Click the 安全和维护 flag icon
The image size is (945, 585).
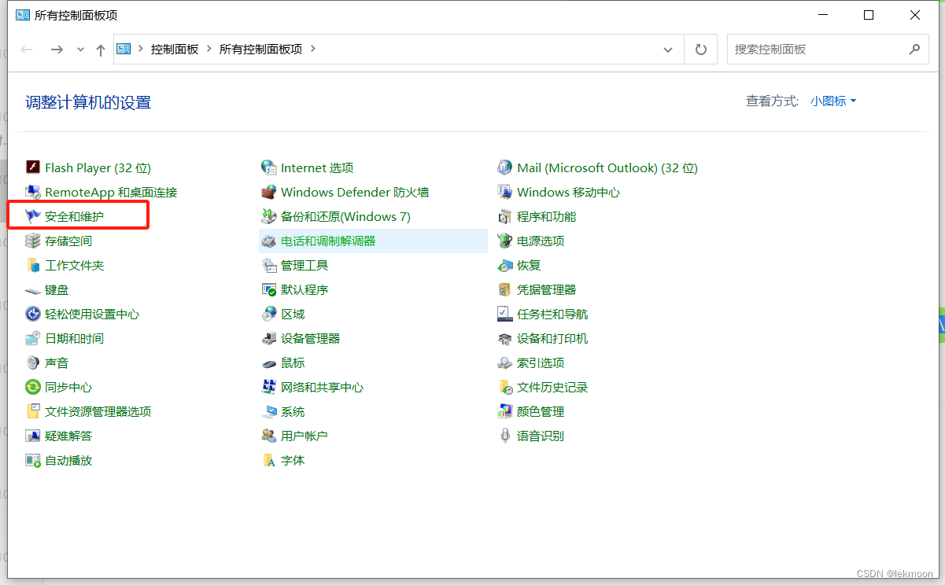coord(32,216)
